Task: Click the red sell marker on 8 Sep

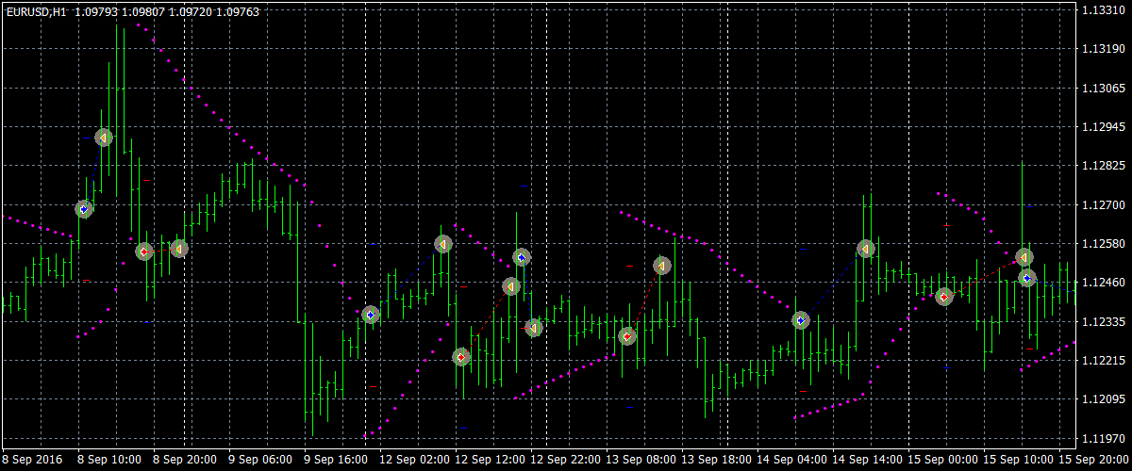Action: 143,252
